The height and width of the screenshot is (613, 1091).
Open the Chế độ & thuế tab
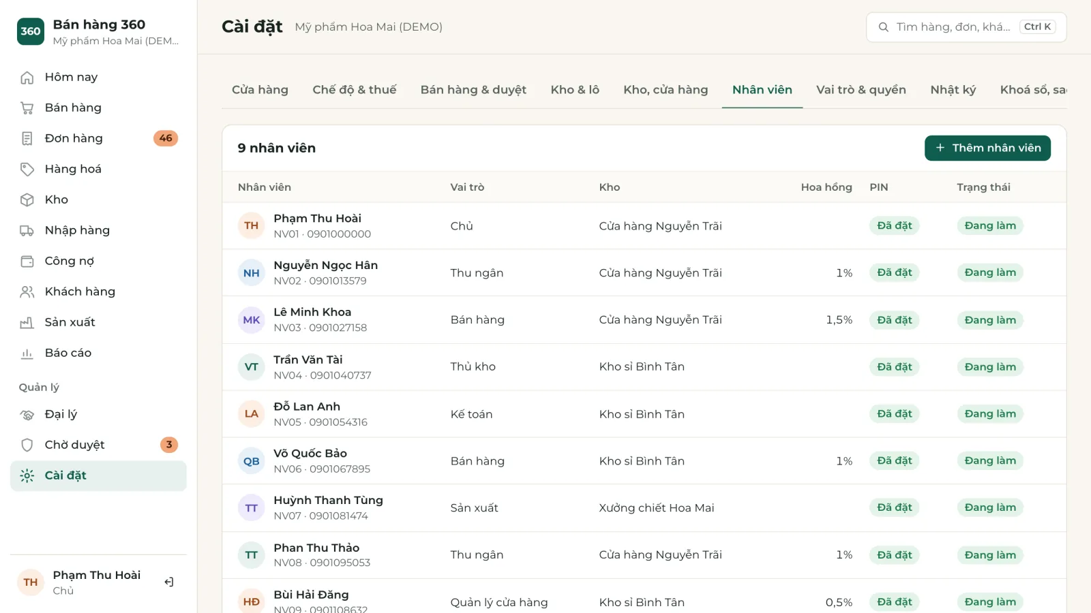click(x=355, y=90)
